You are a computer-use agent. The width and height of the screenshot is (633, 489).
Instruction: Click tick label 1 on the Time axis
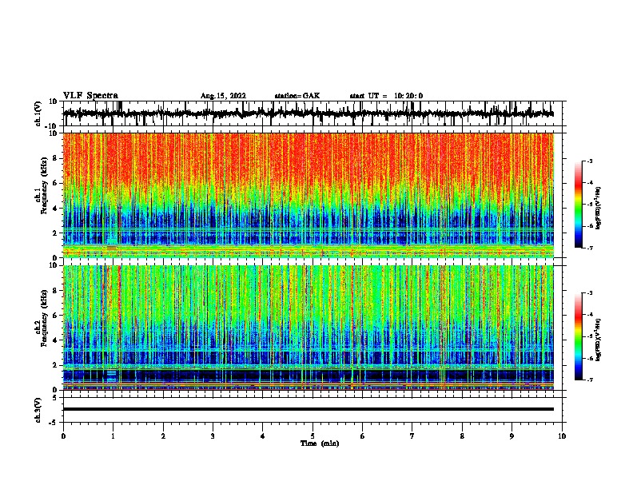click(x=113, y=436)
